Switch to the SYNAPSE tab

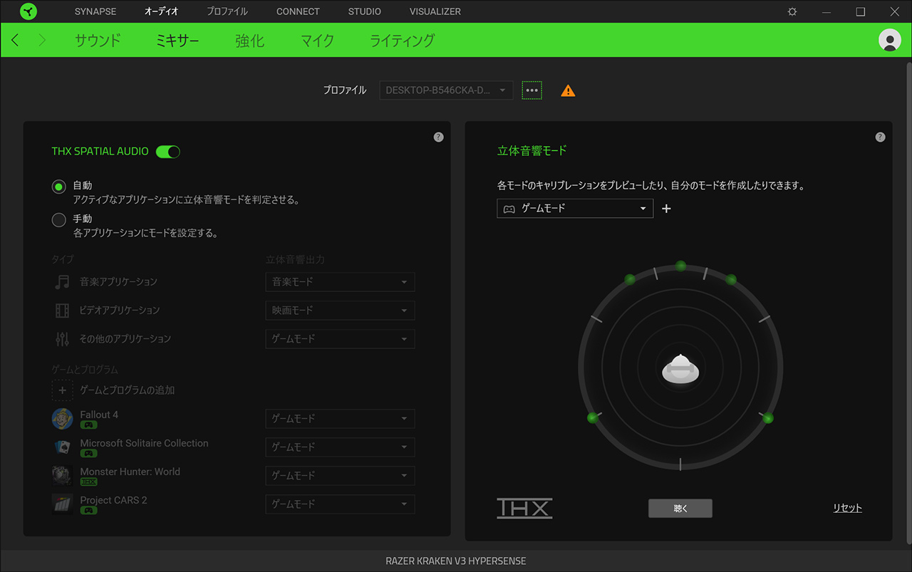[x=95, y=11]
